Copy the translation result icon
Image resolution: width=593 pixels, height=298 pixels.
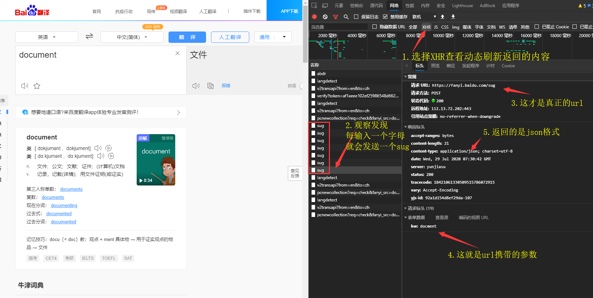click(210, 86)
